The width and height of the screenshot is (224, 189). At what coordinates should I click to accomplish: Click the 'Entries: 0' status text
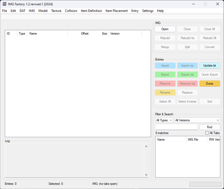coord(10,184)
